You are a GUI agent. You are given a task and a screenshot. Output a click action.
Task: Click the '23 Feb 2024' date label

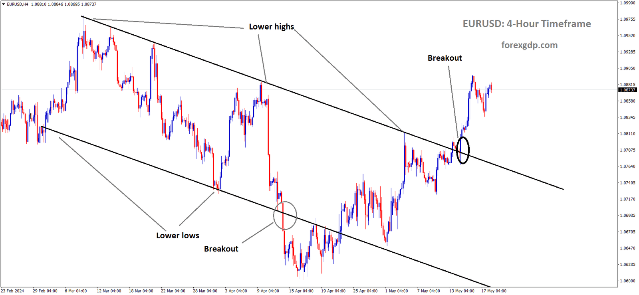[12, 291]
